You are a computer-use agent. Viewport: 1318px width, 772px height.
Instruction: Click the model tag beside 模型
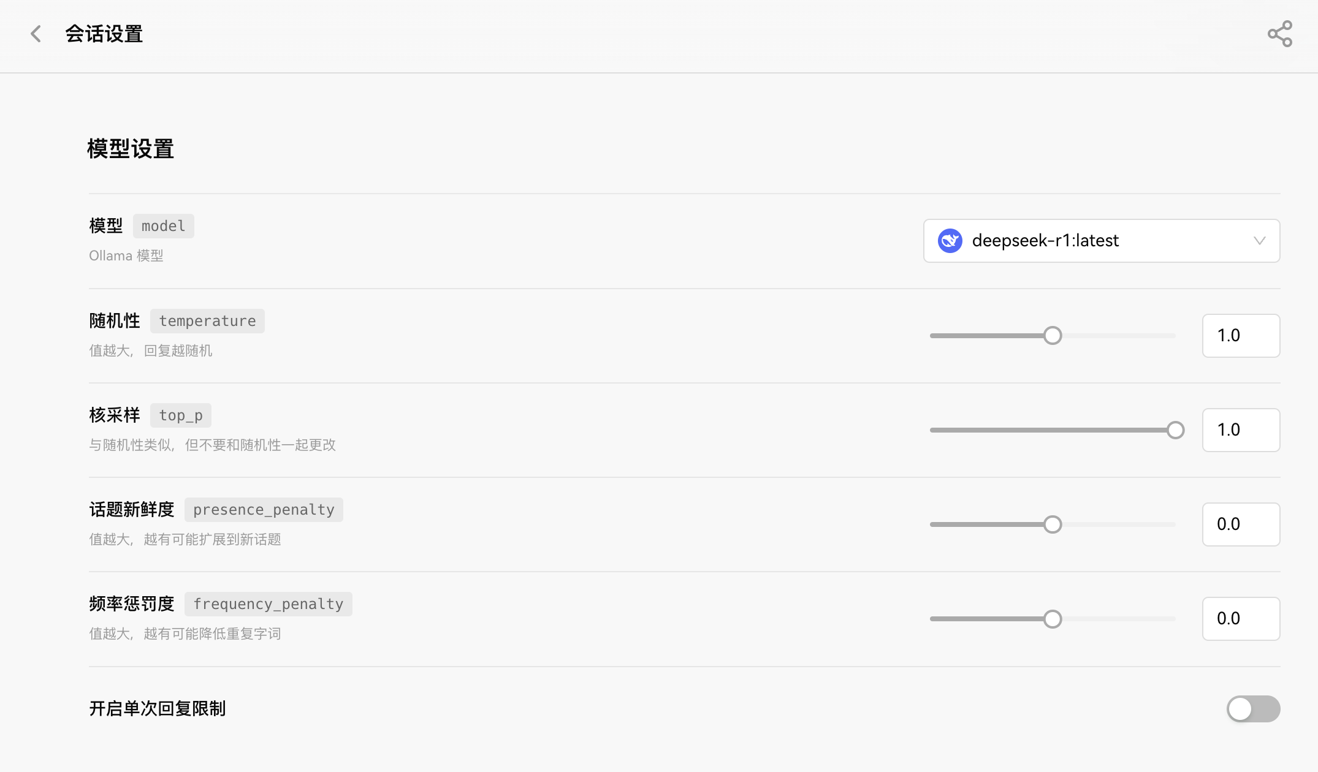point(163,225)
